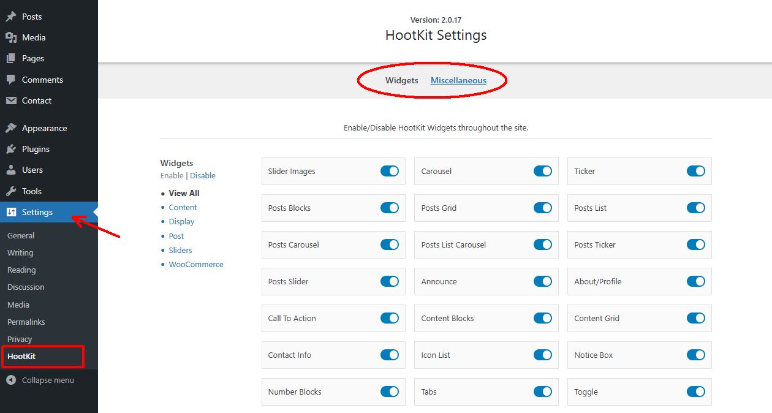Click the Media icon in the sidebar

click(11, 37)
